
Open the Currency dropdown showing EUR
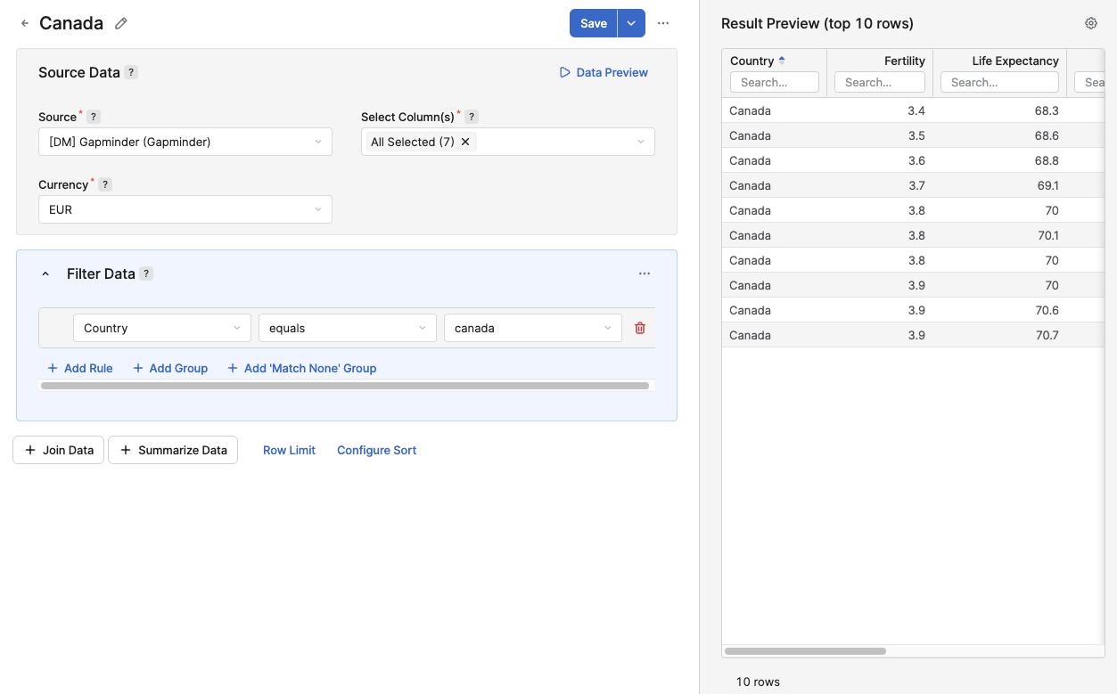point(185,209)
